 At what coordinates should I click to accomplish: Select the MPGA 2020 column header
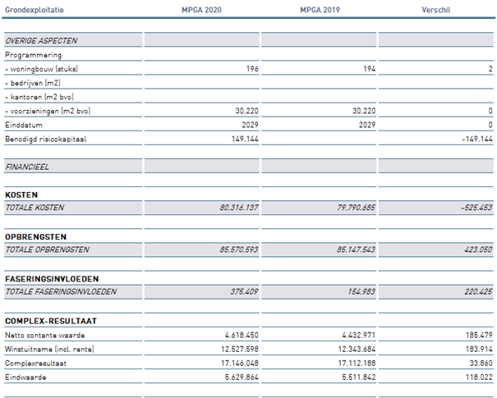pos(201,11)
